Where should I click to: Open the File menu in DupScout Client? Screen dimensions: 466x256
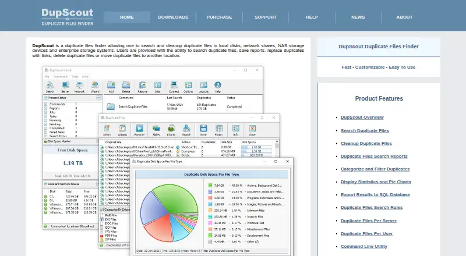click(x=47, y=77)
